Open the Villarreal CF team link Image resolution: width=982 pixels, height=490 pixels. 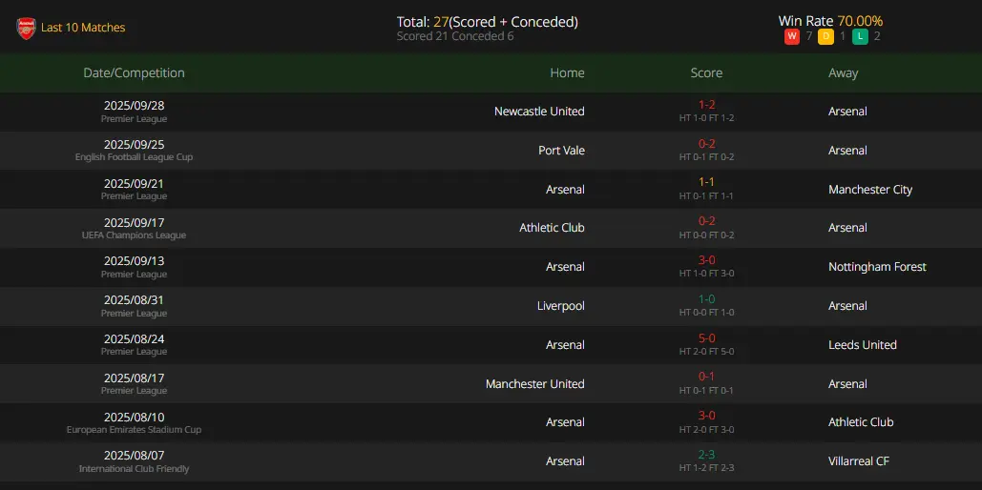859,461
